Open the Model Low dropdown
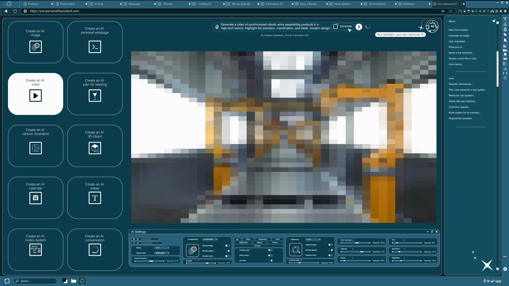 click(x=162, y=248)
